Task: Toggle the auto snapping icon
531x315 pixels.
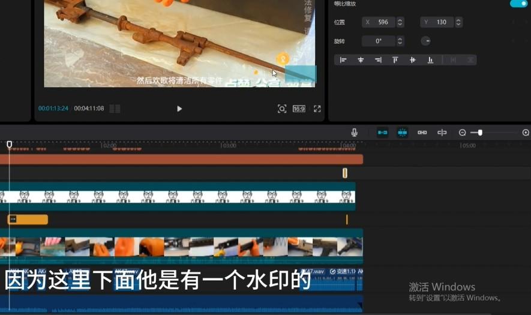Action: point(403,133)
